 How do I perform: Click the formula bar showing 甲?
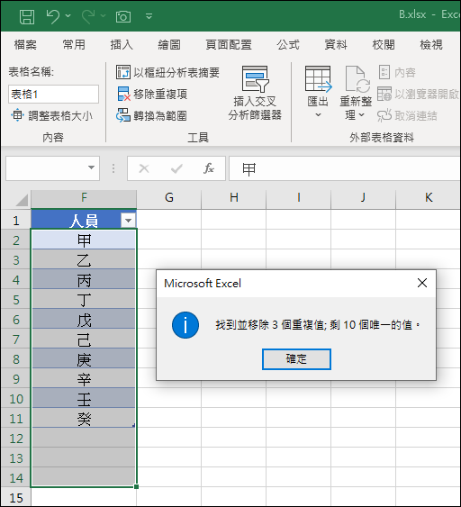[345, 168]
